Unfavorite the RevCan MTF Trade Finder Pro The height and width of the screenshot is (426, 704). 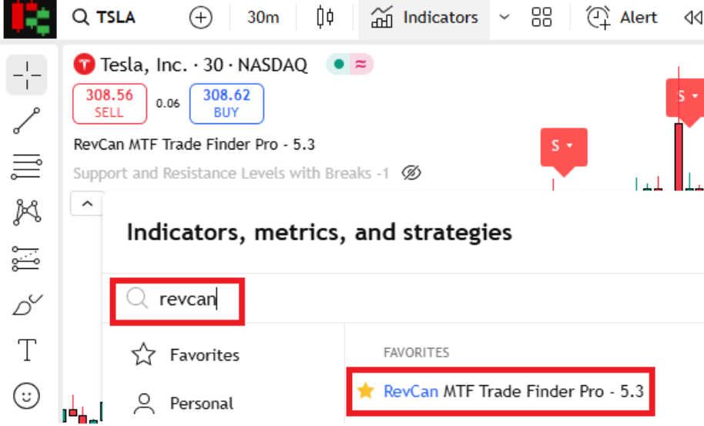[x=365, y=391]
